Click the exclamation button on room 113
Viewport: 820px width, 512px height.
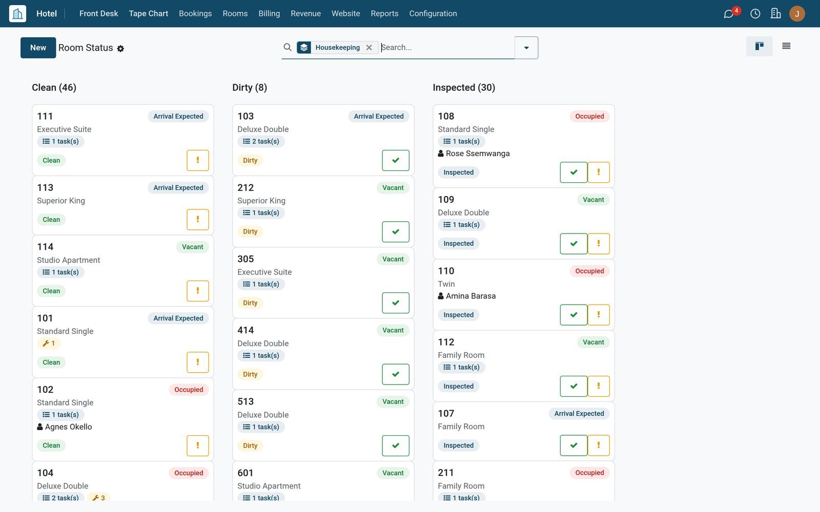point(198,220)
